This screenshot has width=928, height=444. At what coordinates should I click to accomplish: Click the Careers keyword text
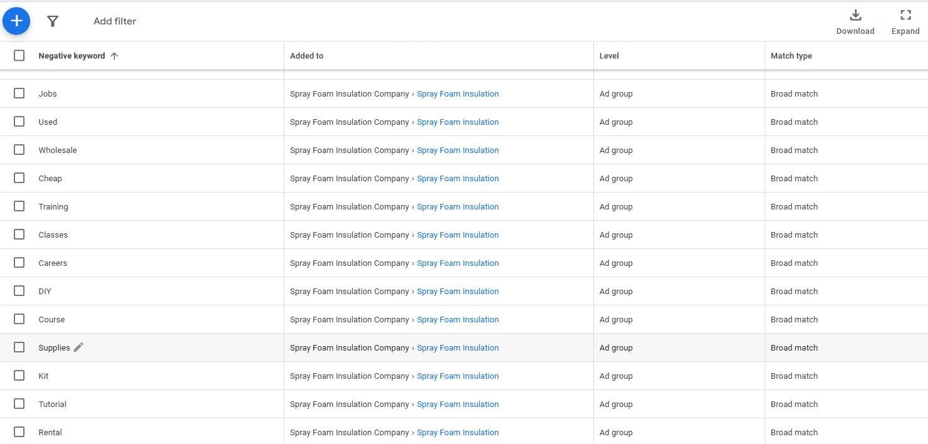pos(53,263)
